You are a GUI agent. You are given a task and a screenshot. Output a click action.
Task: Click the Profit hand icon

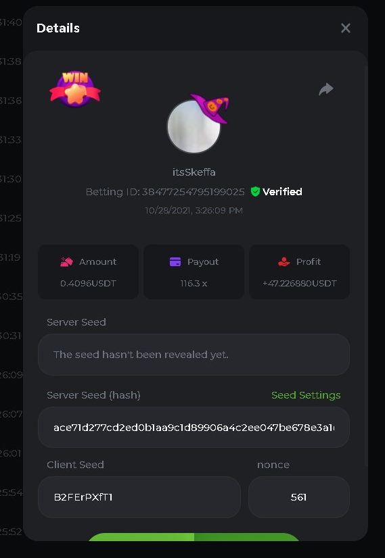284,262
